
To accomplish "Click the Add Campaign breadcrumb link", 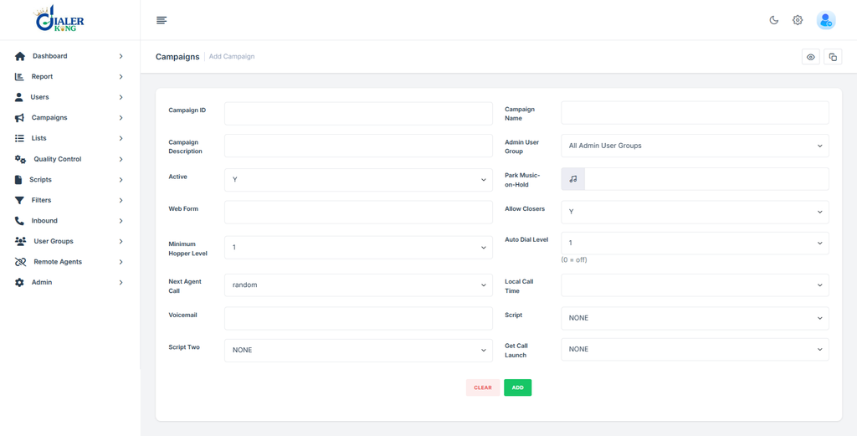I will 232,56.
